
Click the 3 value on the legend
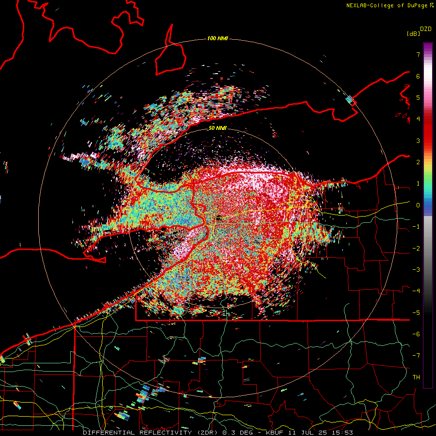pos(418,140)
